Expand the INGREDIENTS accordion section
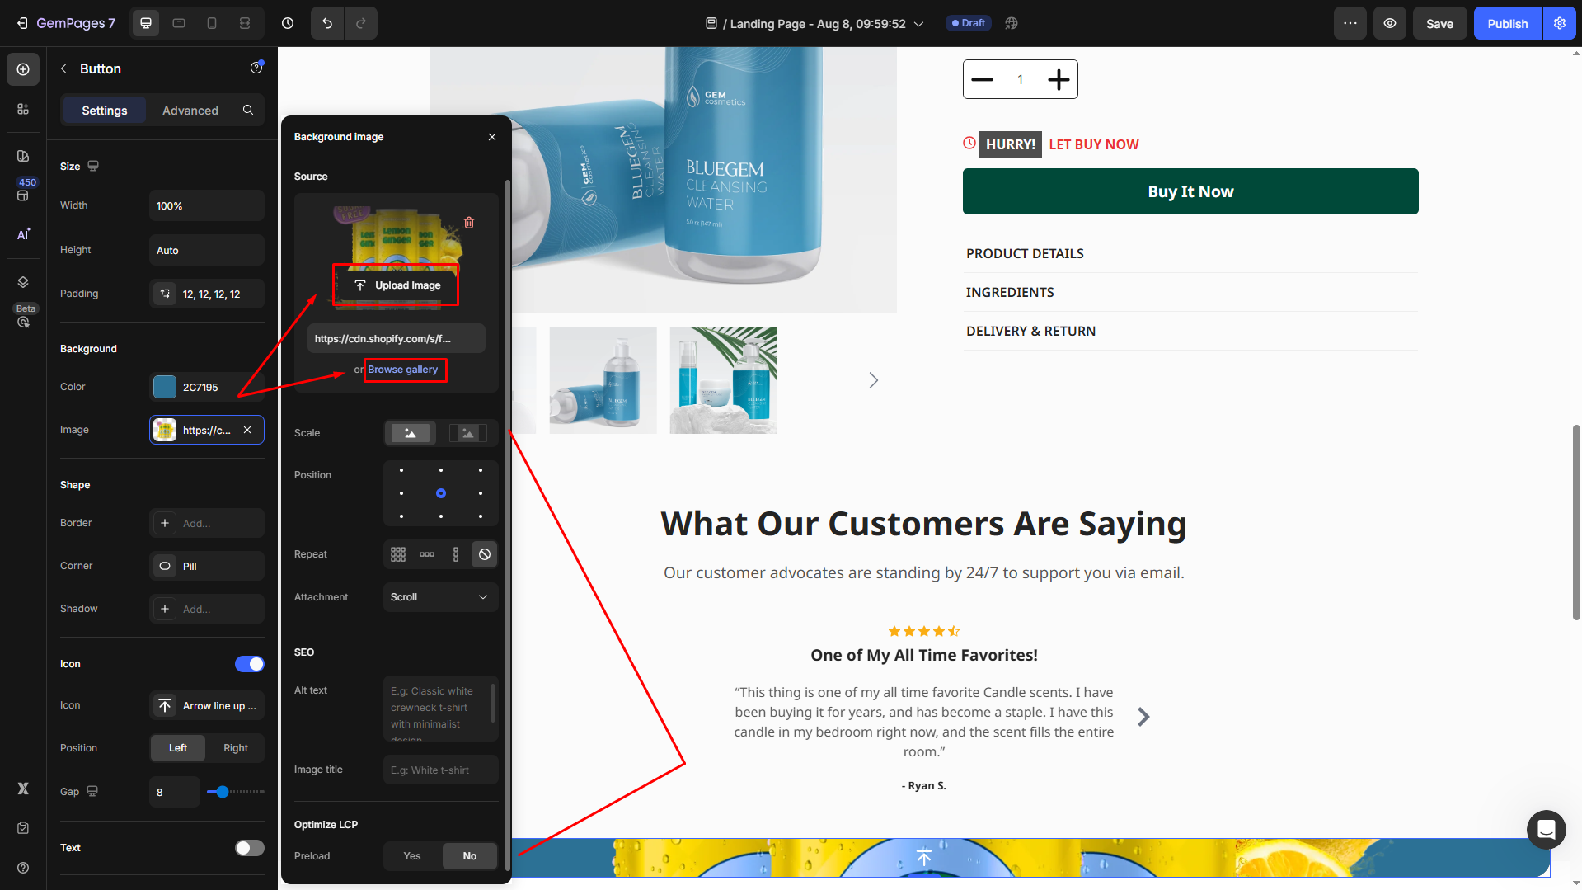Screen dimensions: 1582x890 (x=1010, y=292)
